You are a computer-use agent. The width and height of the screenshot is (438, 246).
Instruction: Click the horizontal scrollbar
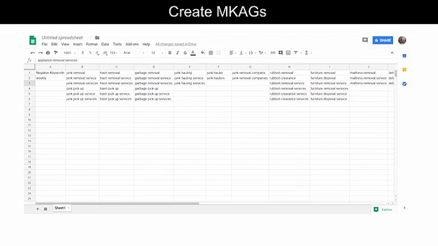(117, 204)
